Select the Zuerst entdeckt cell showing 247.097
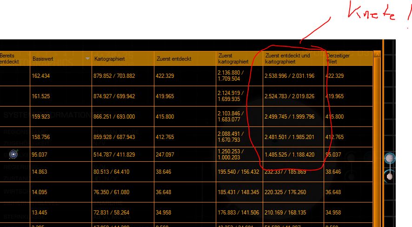 165,154
